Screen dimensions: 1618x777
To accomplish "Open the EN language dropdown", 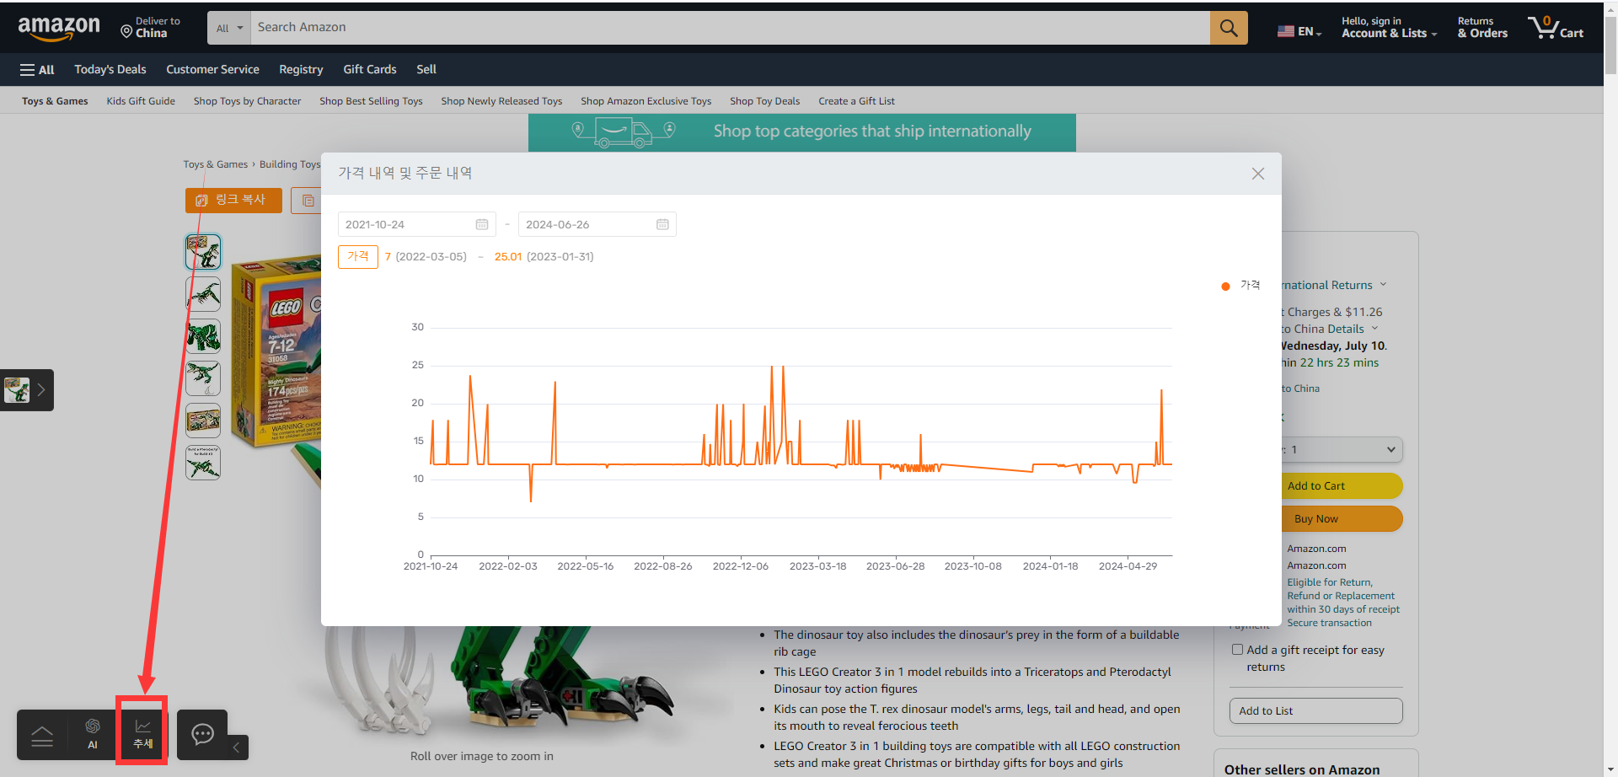I will [1299, 31].
